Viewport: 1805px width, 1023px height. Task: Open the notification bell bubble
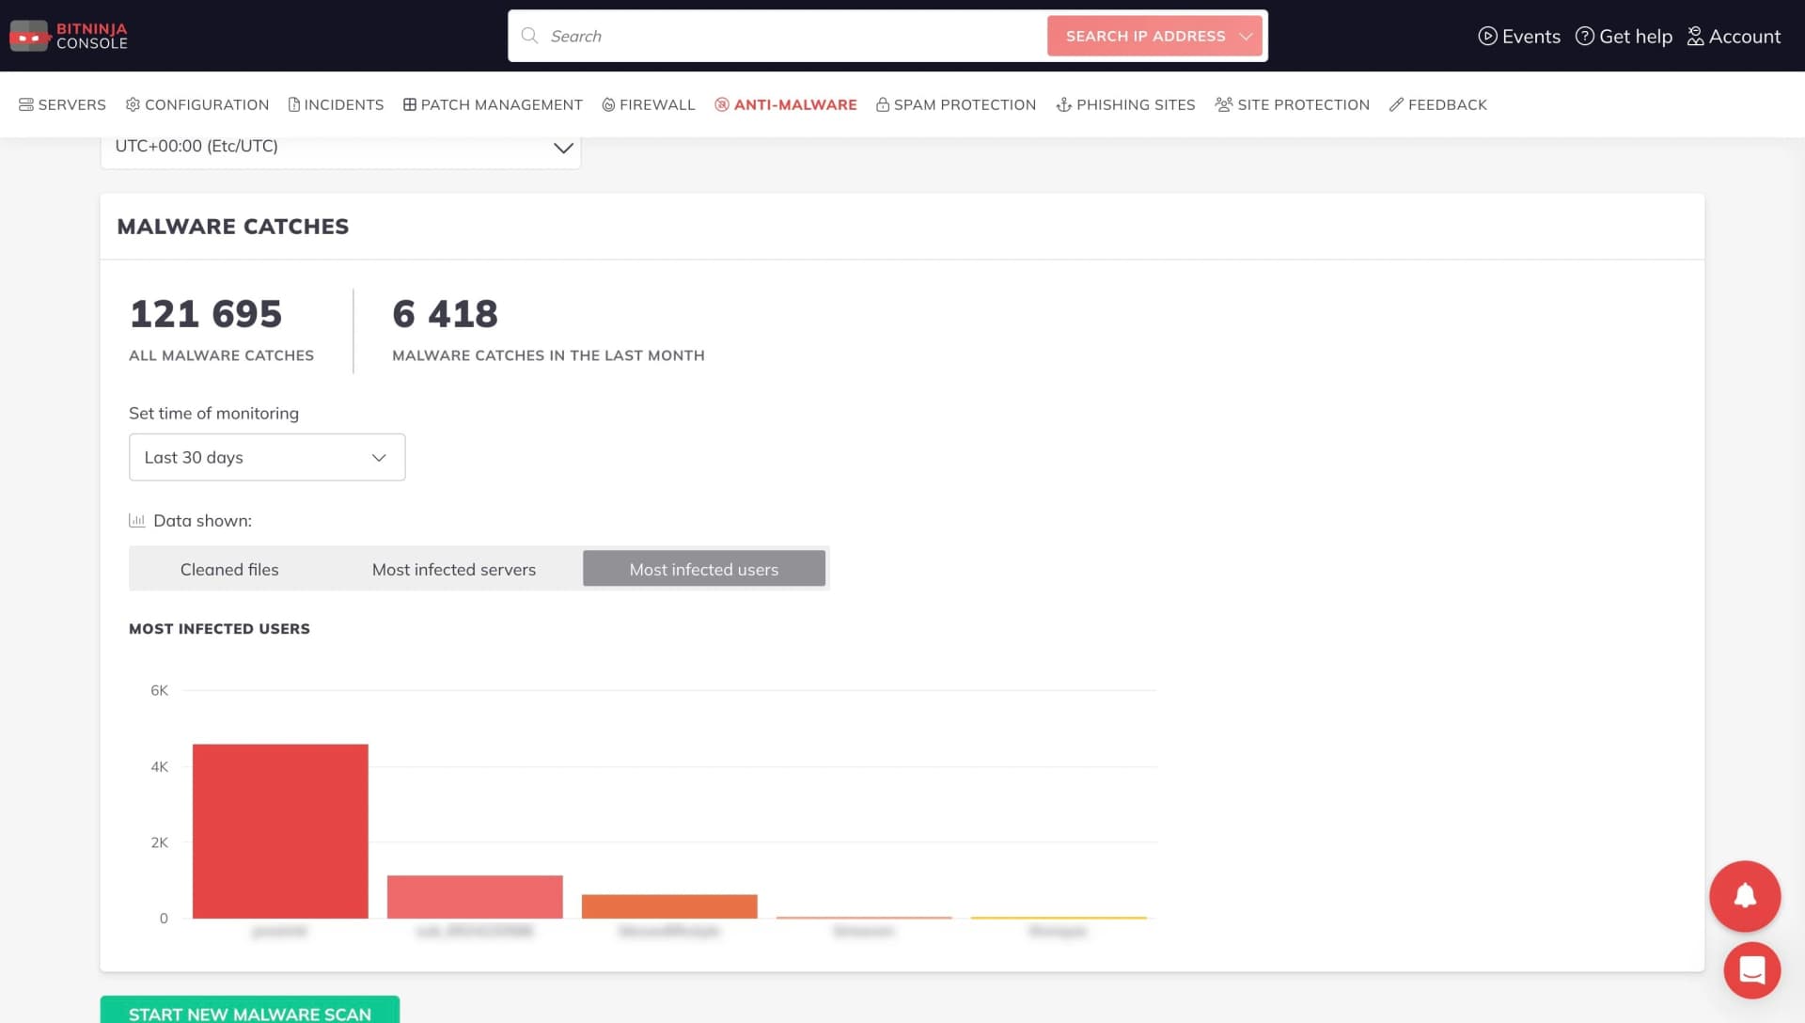[1745, 896]
